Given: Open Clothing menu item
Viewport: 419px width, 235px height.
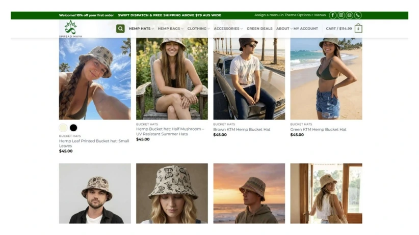Looking at the screenshot, I should click(197, 28).
